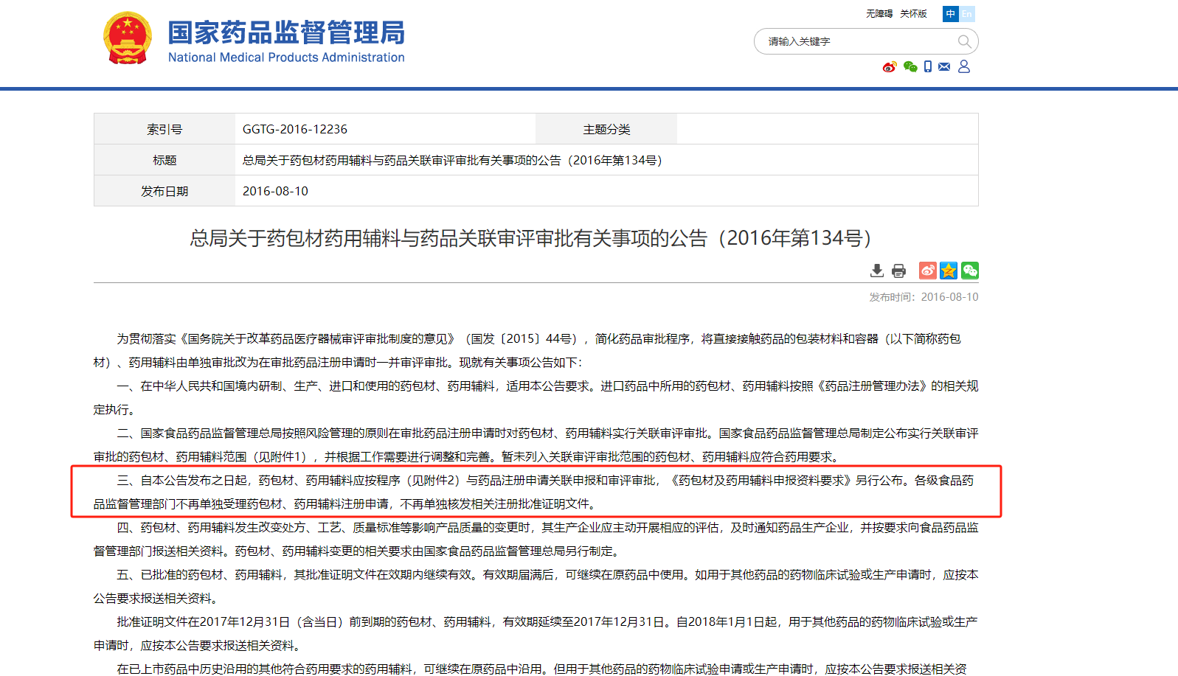
Task: Share article to Weibo red button
Action: pos(927,271)
